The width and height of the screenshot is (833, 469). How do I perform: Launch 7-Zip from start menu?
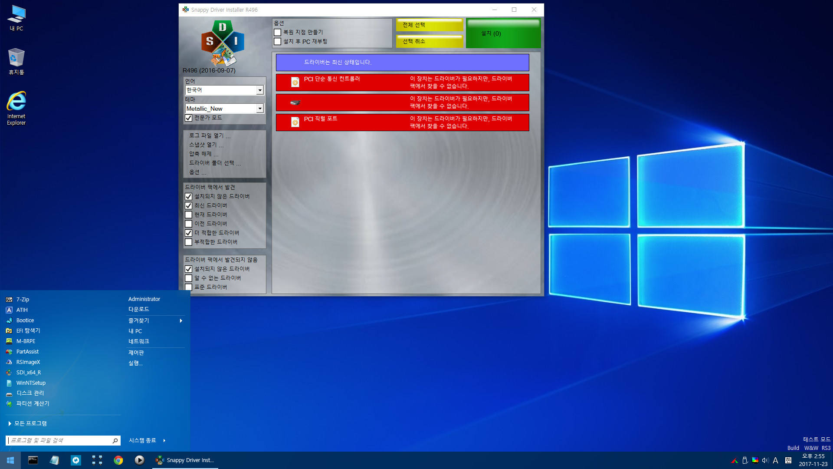23,300
